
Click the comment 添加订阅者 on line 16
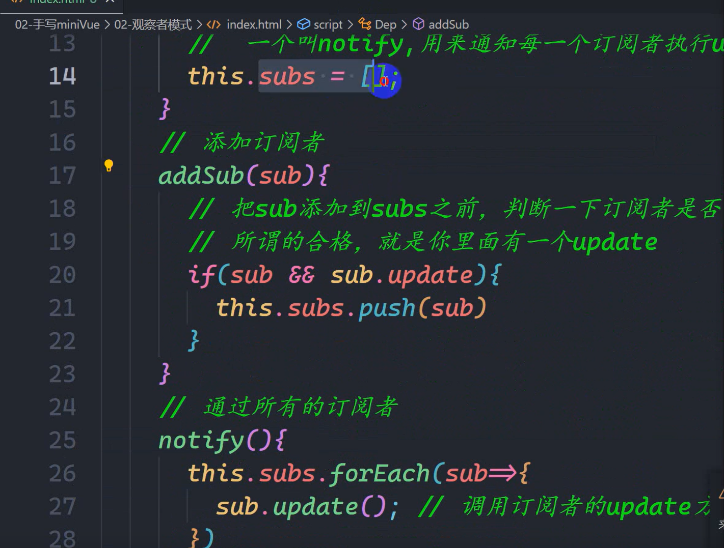pos(263,142)
